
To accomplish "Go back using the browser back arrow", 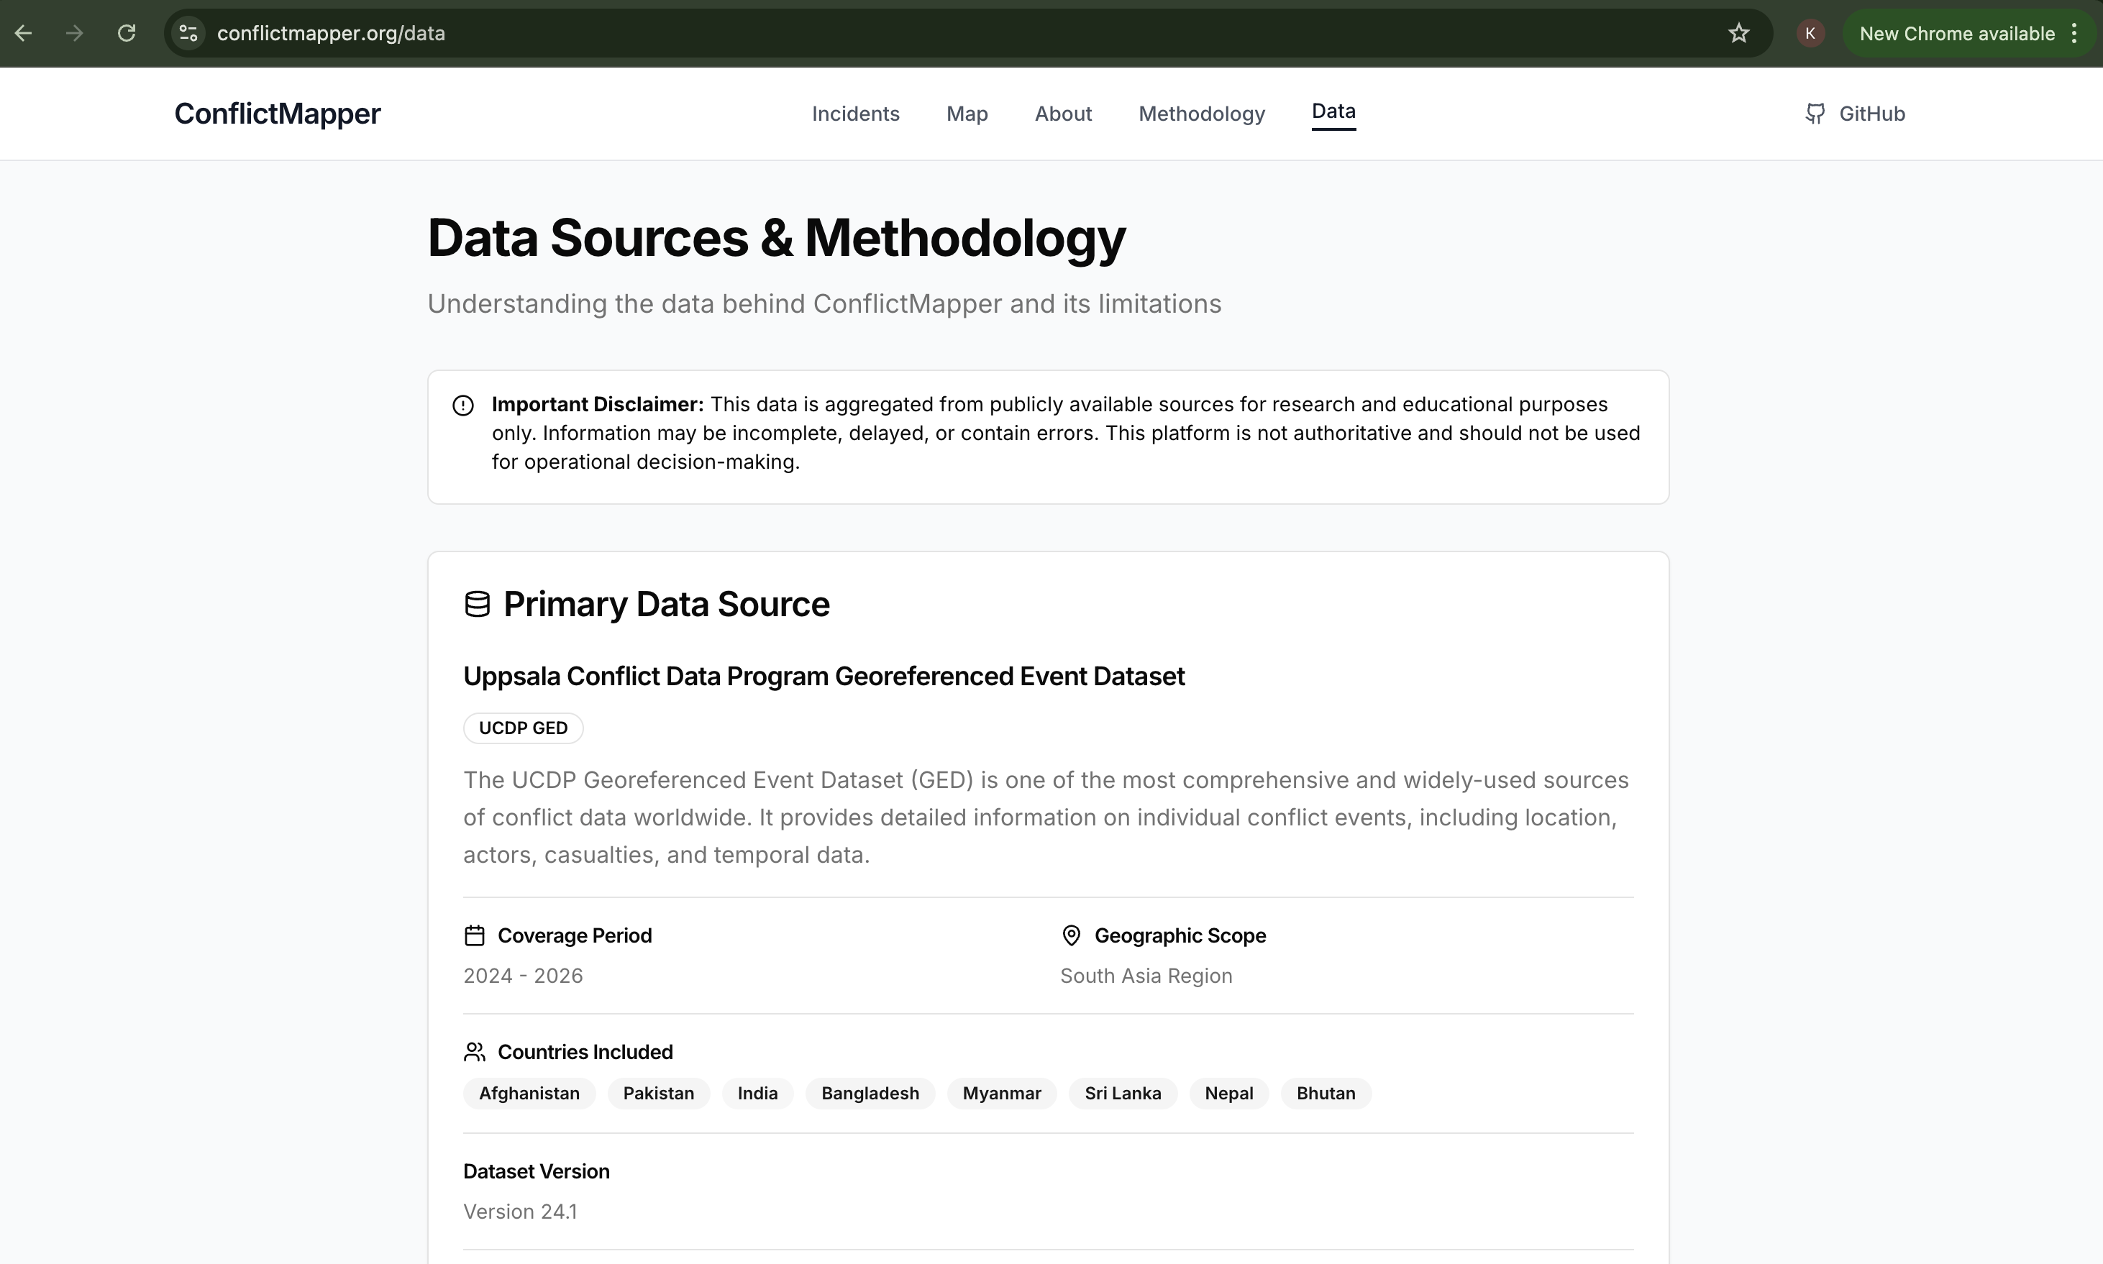I will (x=24, y=33).
